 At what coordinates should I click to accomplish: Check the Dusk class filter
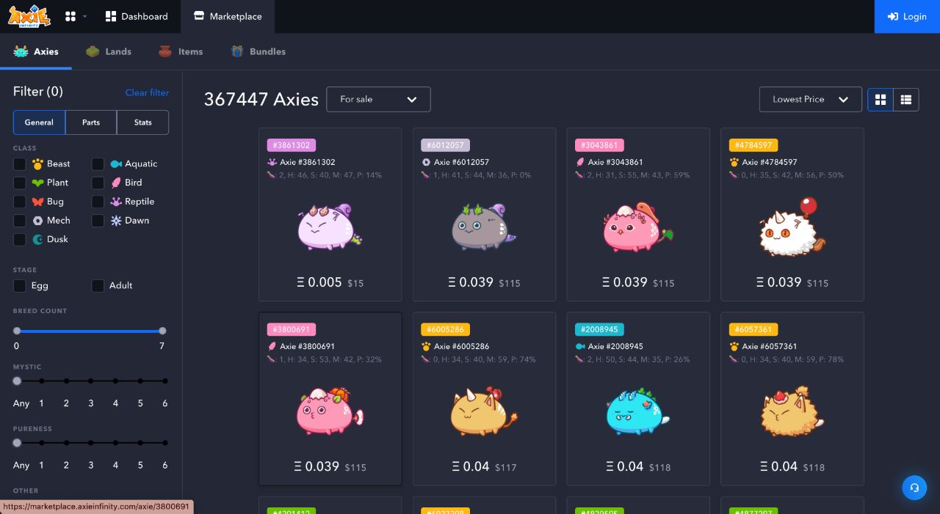pyautogui.click(x=20, y=240)
